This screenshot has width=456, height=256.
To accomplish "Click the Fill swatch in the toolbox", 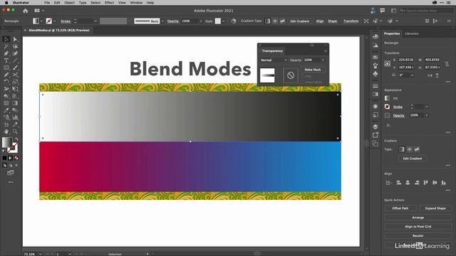I will point(7,142).
